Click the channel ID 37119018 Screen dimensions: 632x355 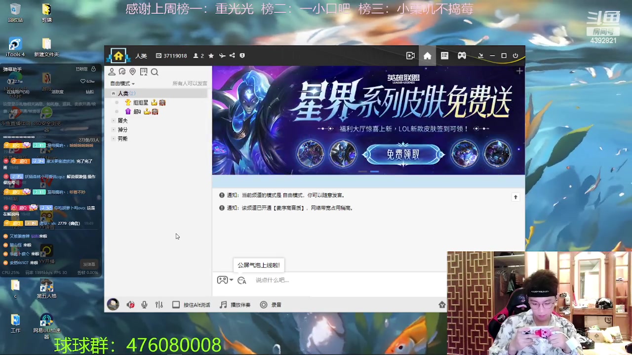click(x=171, y=56)
